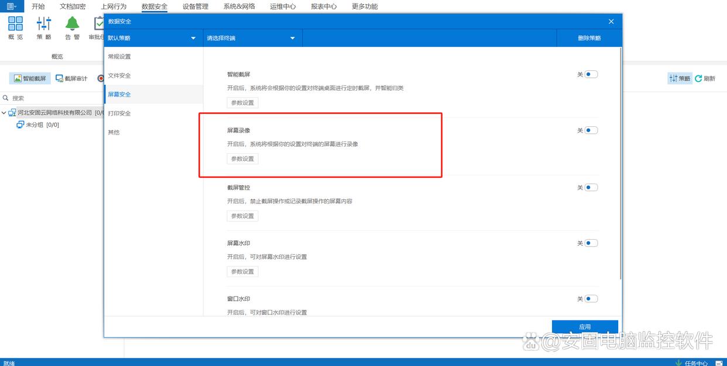Expand the 请选择终端 dropdown
The image size is (727, 366).
(252, 38)
